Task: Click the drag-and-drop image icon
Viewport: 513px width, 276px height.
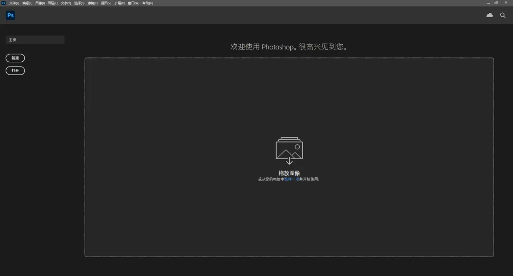Action: pos(289,151)
